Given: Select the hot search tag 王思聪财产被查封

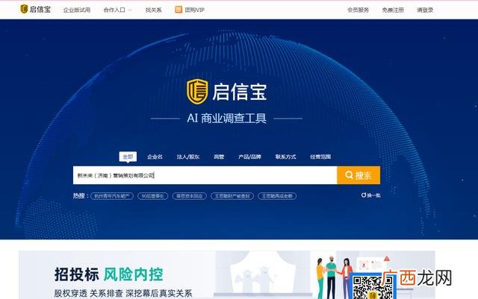Looking at the screenshot, I should (x=232, y=196).
